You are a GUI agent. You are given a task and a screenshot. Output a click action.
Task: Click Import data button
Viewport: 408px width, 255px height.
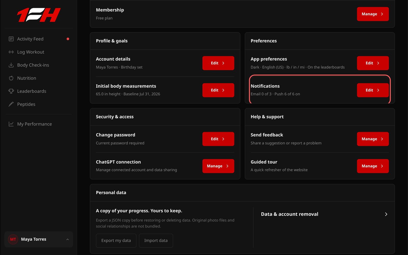(x=156, y=240)
